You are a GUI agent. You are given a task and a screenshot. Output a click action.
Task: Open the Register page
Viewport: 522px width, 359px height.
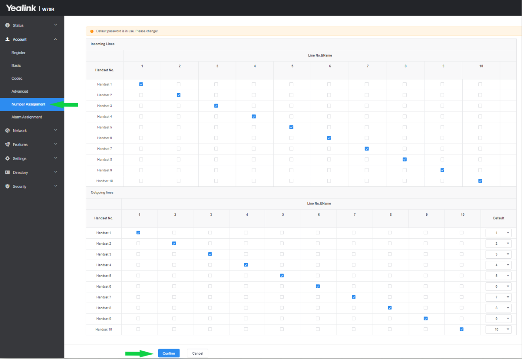point(18,53)
